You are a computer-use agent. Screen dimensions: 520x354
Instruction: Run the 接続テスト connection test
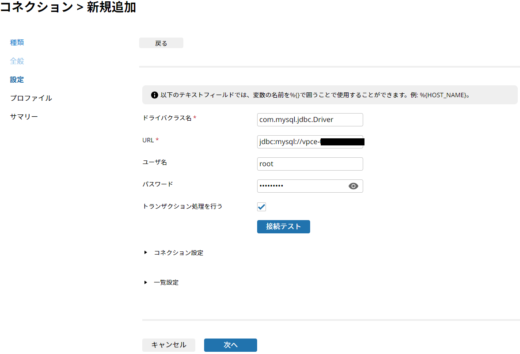[x=283, y=227]
